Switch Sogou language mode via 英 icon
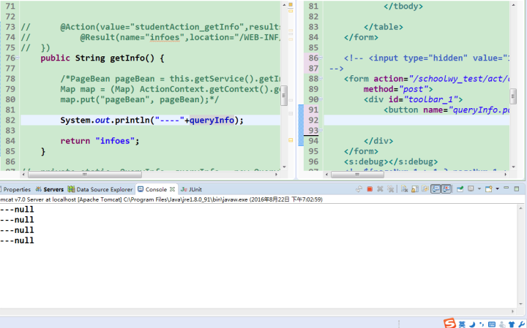This screenshot has height=328, width=527. coord(462,324)
